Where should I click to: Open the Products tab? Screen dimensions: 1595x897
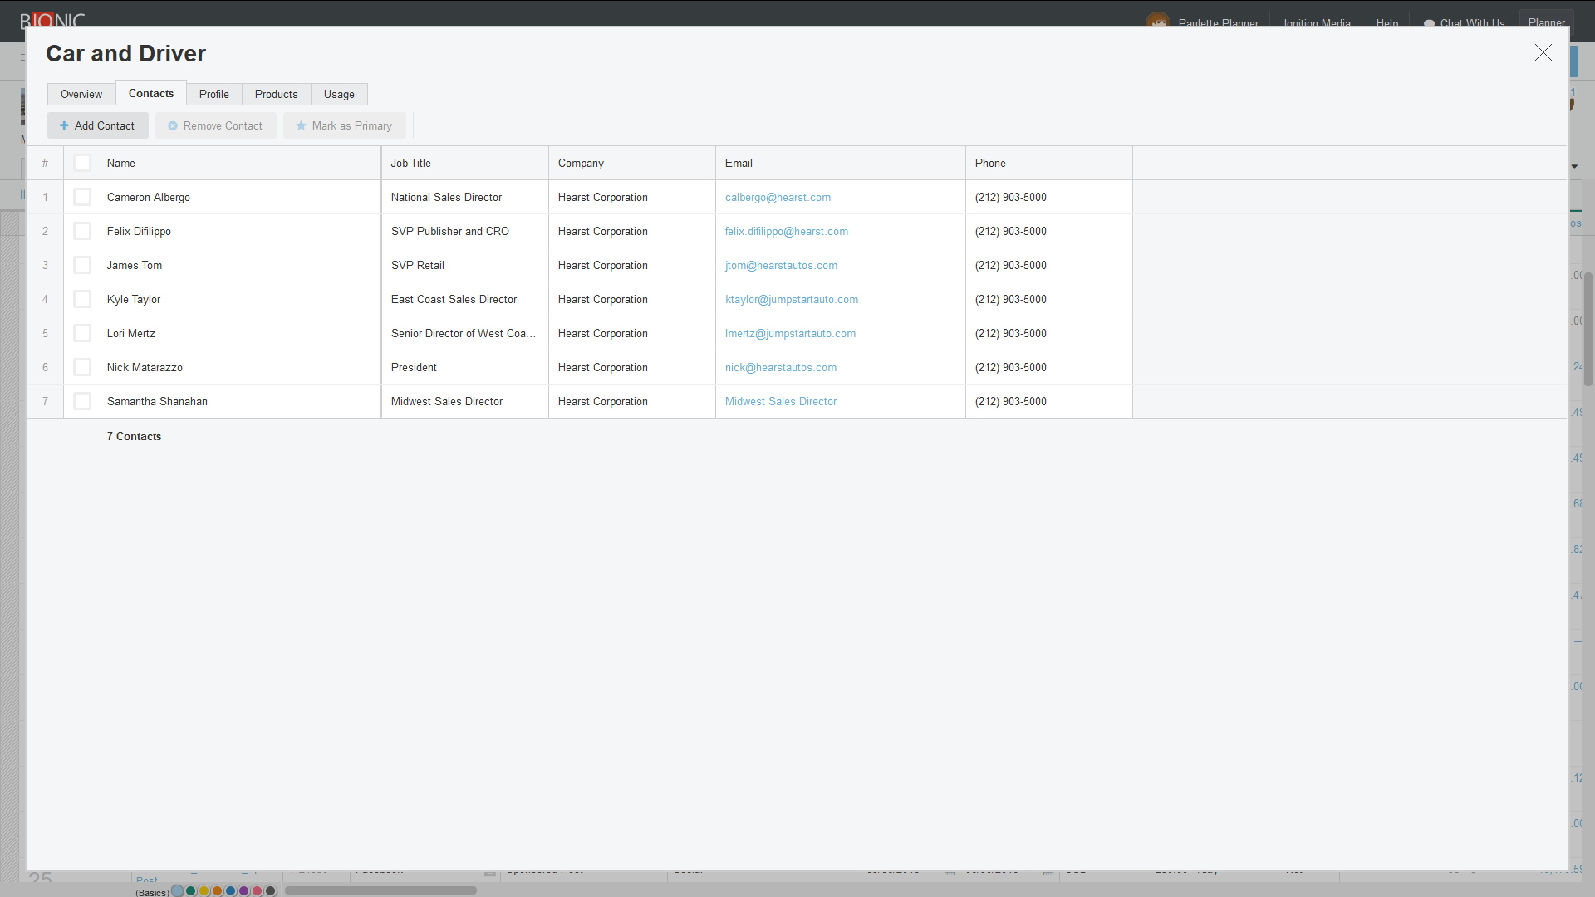[276, 94]
